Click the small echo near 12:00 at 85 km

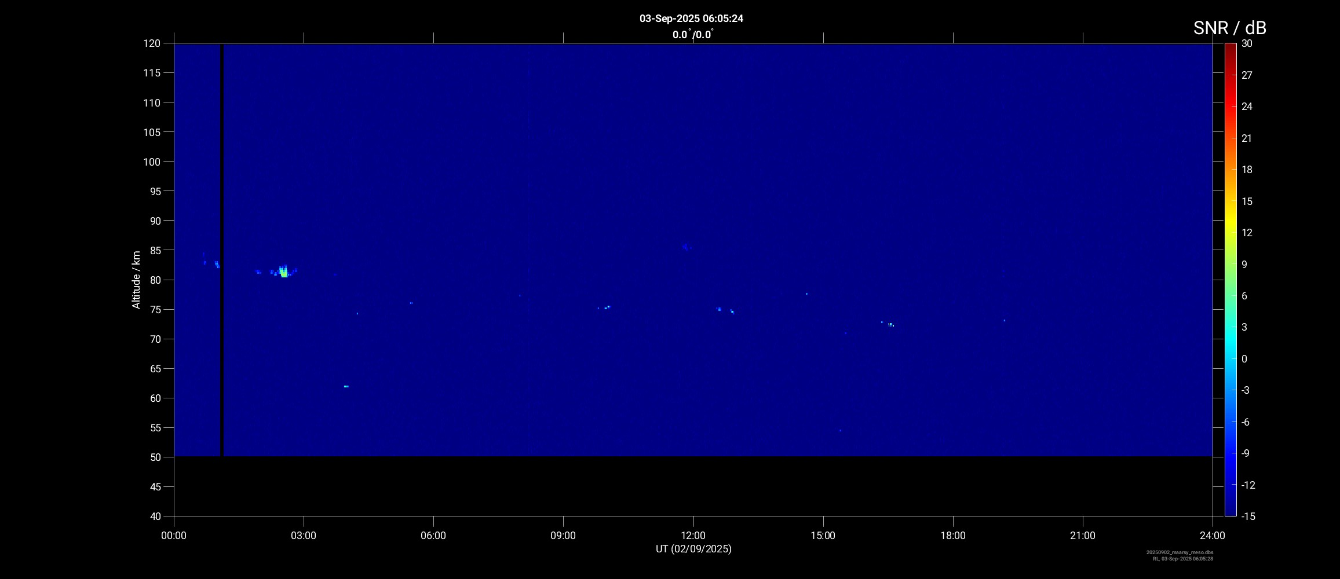[x=687, y=247]
